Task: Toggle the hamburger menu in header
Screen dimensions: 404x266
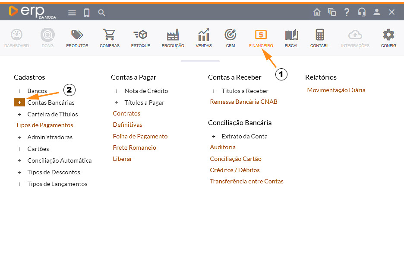Action: [x=72, y=13]
